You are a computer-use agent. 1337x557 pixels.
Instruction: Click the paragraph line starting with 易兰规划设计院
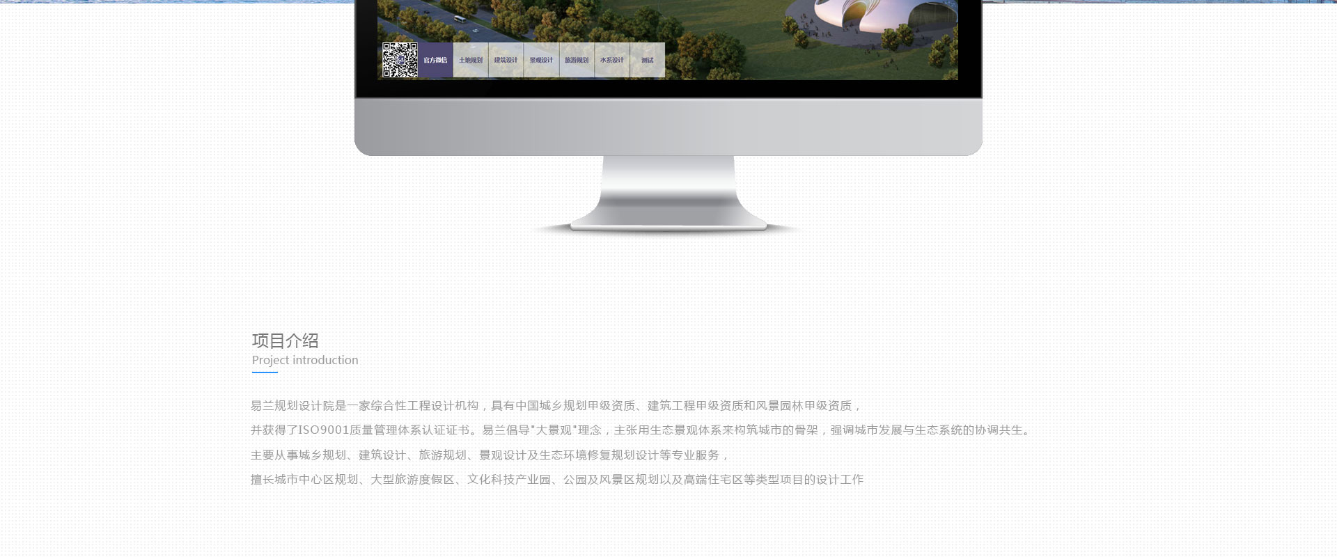[x=556, y=406]
